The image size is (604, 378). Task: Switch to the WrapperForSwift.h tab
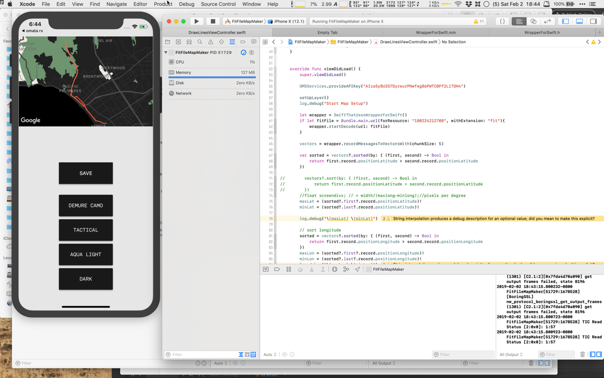coord(542,32)
